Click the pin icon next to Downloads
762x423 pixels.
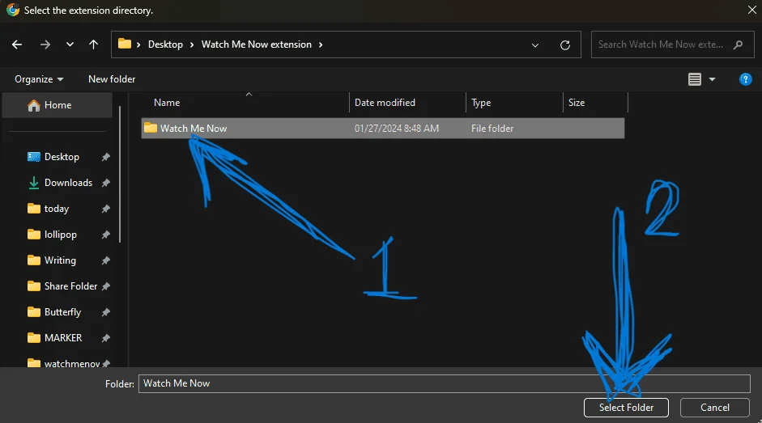point(105,183)
